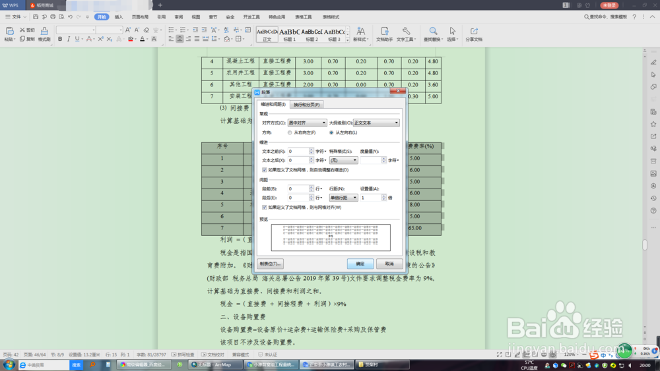The image size is (660, 371).
Task: Click the Share Document (分享文档) icon
Action: click(474, 34)
